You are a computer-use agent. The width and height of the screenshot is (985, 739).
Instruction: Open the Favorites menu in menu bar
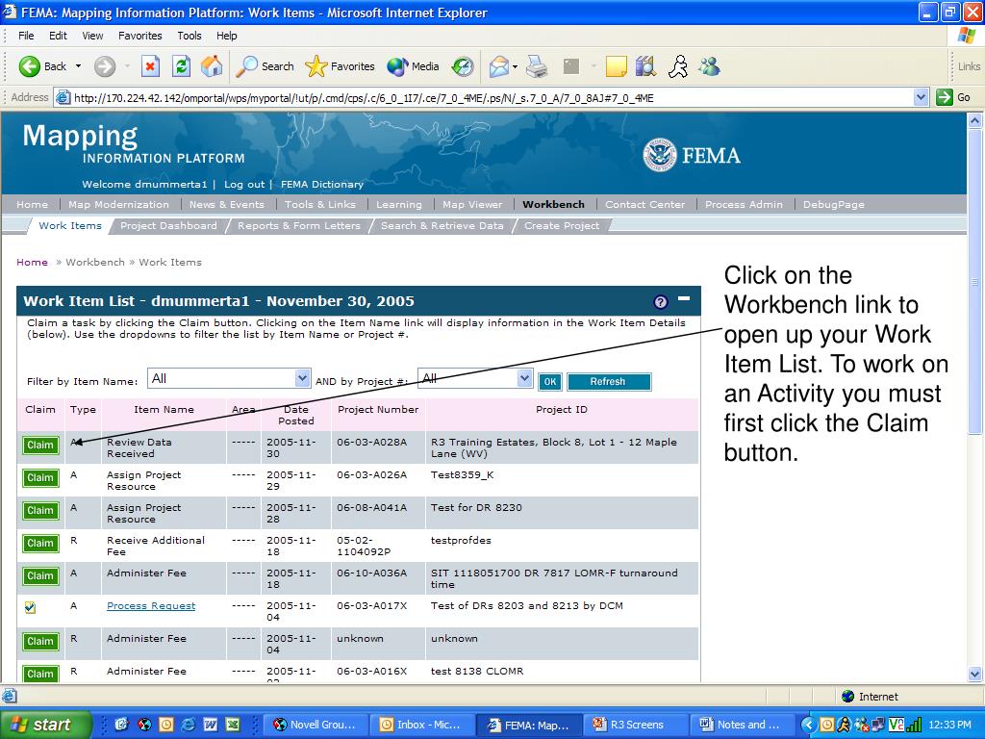[140, 36]
